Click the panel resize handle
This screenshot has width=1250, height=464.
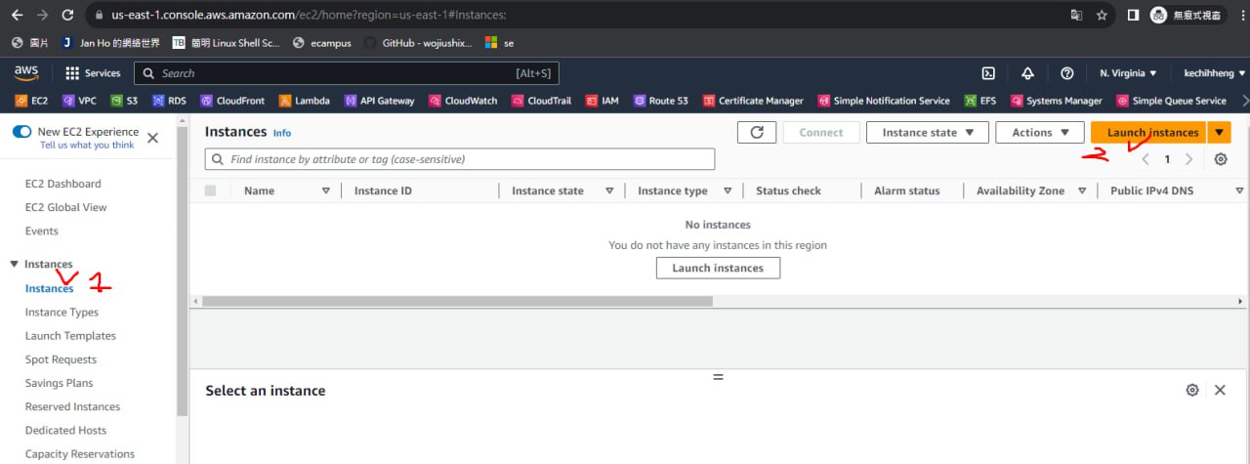(x=718, y=376)
